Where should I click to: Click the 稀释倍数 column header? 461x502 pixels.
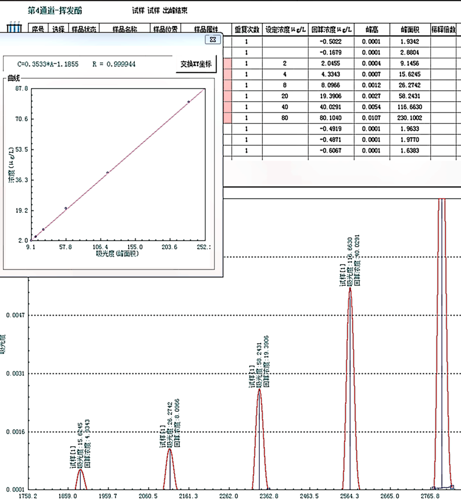click(x=444, y=30)
